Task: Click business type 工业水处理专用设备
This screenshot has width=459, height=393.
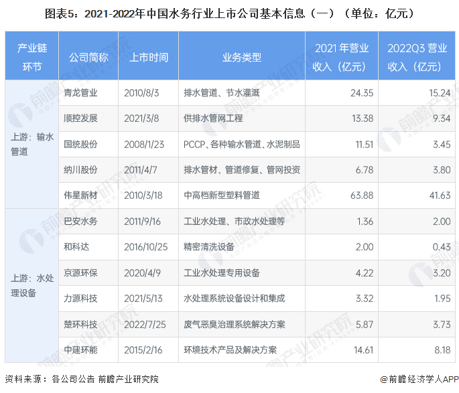Action: coord(222,272)
